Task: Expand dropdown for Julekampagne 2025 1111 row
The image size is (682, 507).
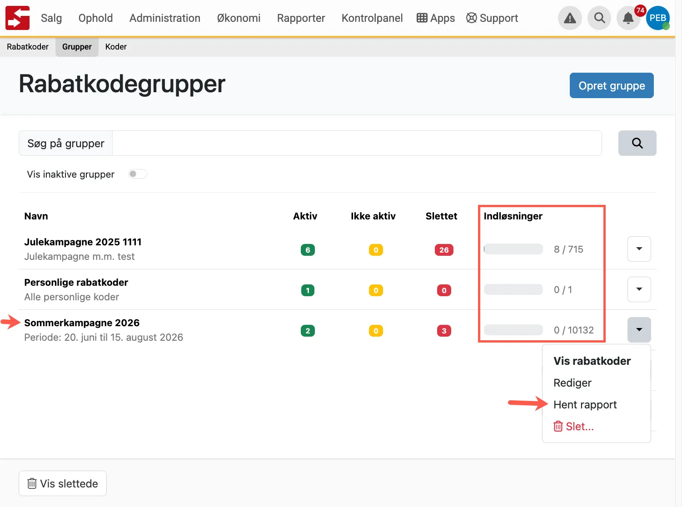Action: point(639,249)
